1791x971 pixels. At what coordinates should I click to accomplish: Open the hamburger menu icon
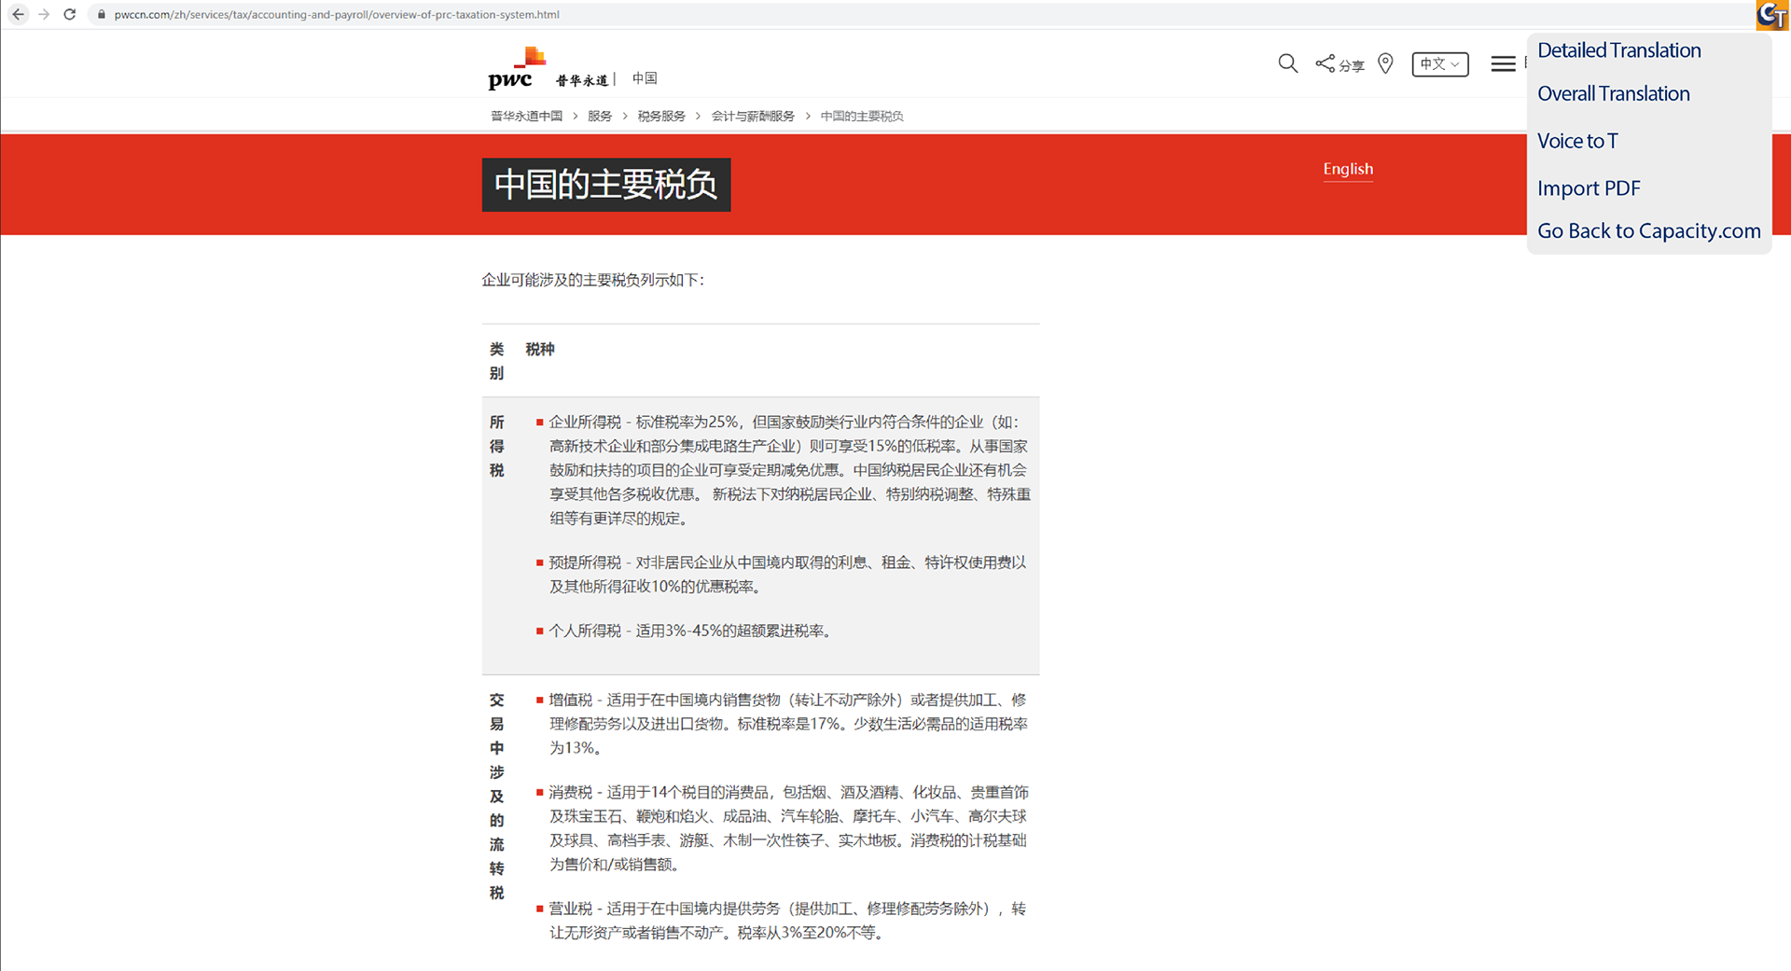point(1503,63)
